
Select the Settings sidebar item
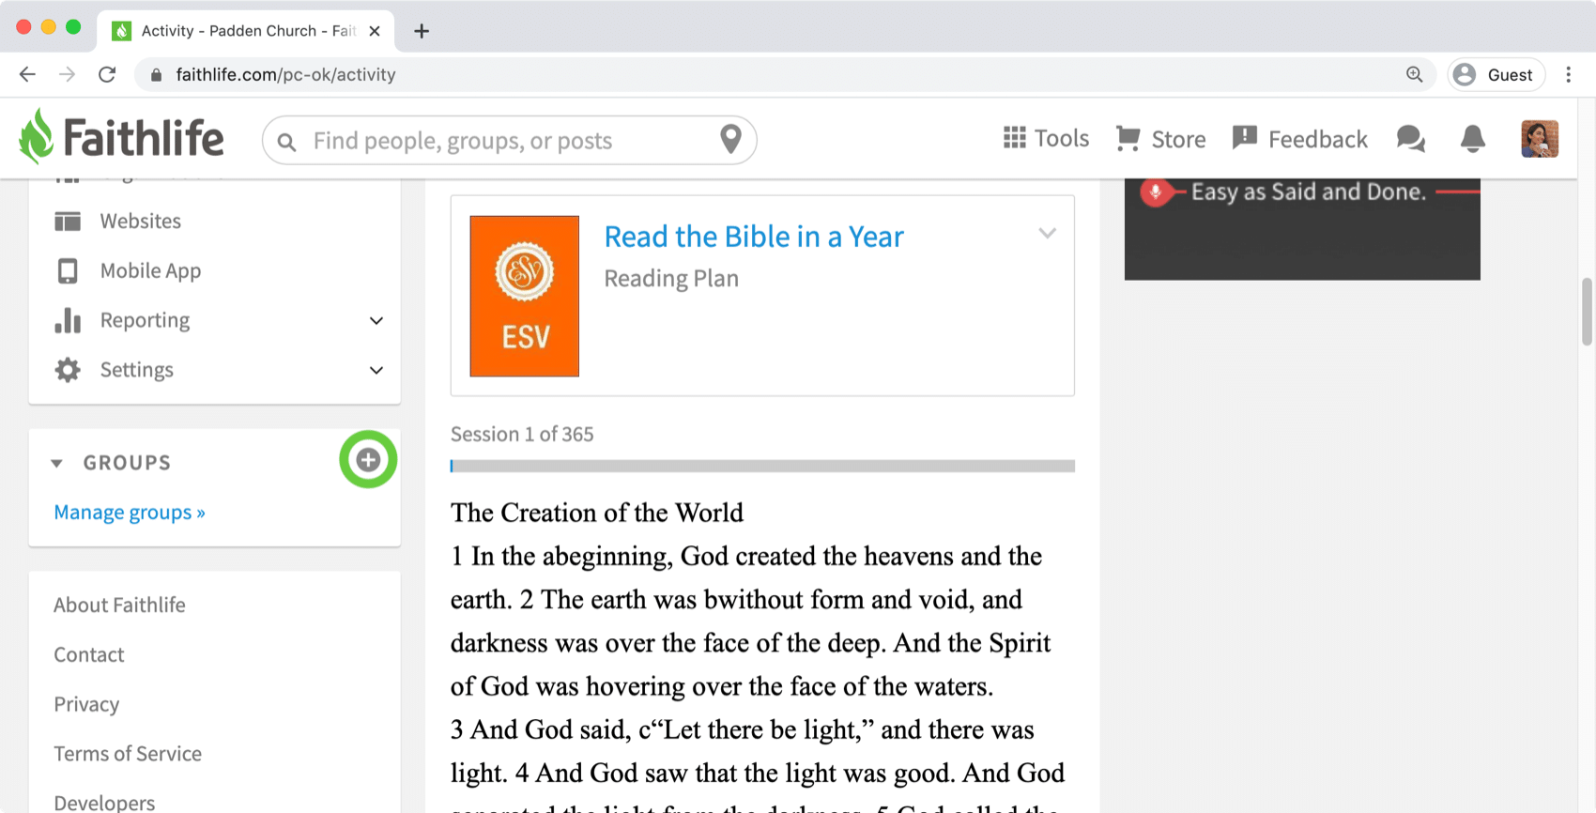click(x=214, y=370)
